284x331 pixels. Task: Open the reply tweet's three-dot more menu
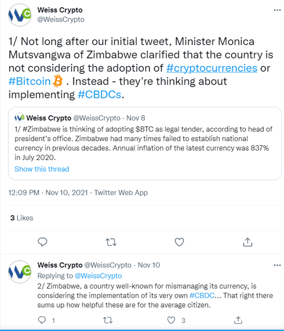pos(277,265)
